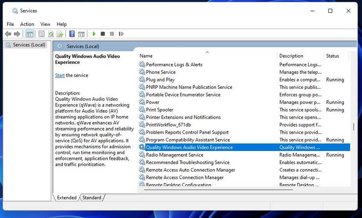The width and height of the screenshot is (362, 218).
Task: Click the Refresh toolbar icon
Action: [51, 34]
